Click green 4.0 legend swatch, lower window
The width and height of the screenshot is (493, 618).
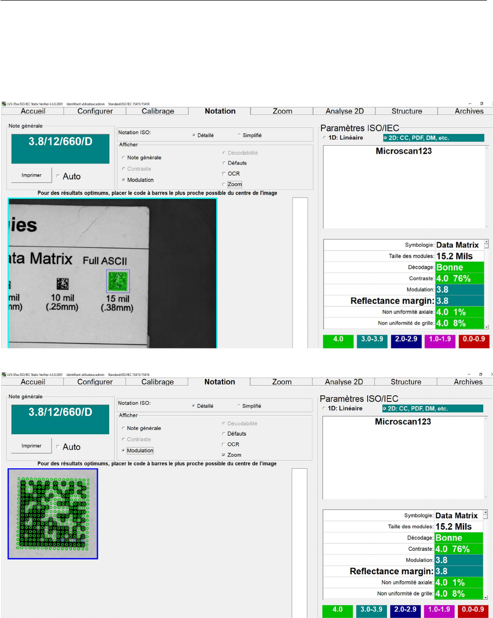click(x=338, y=612)
